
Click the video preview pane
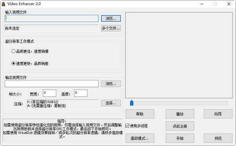click(x=179, y=55)
